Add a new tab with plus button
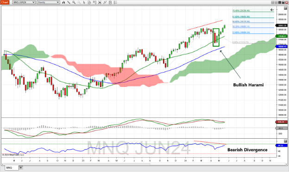289x172 pixels. pos(21,167)
